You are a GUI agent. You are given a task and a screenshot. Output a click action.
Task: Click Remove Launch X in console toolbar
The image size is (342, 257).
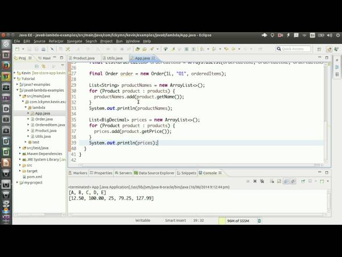(x=255, y=181)
